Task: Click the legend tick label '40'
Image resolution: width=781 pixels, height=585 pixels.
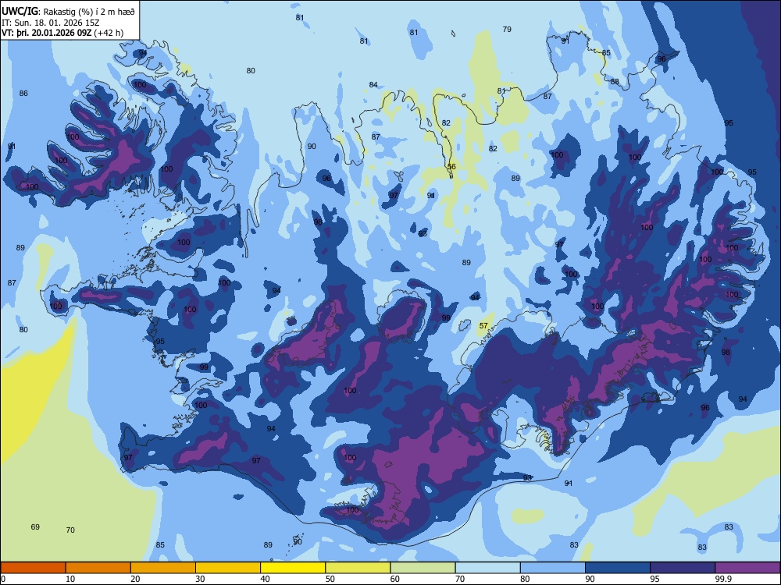Action: tap(265, 579)
